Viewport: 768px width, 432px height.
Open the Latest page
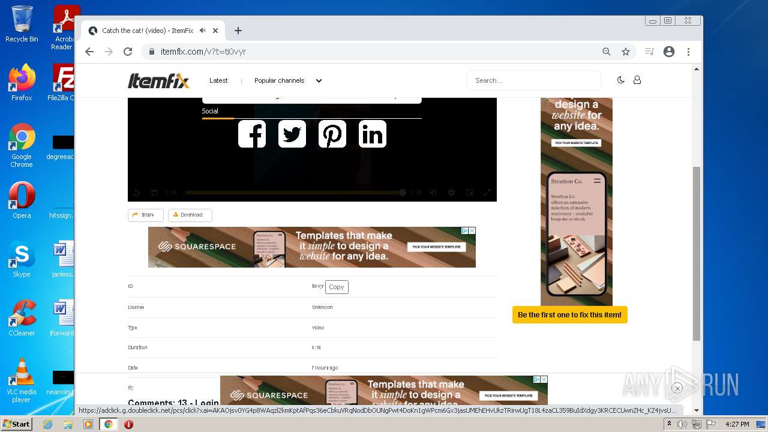(218, 80)
